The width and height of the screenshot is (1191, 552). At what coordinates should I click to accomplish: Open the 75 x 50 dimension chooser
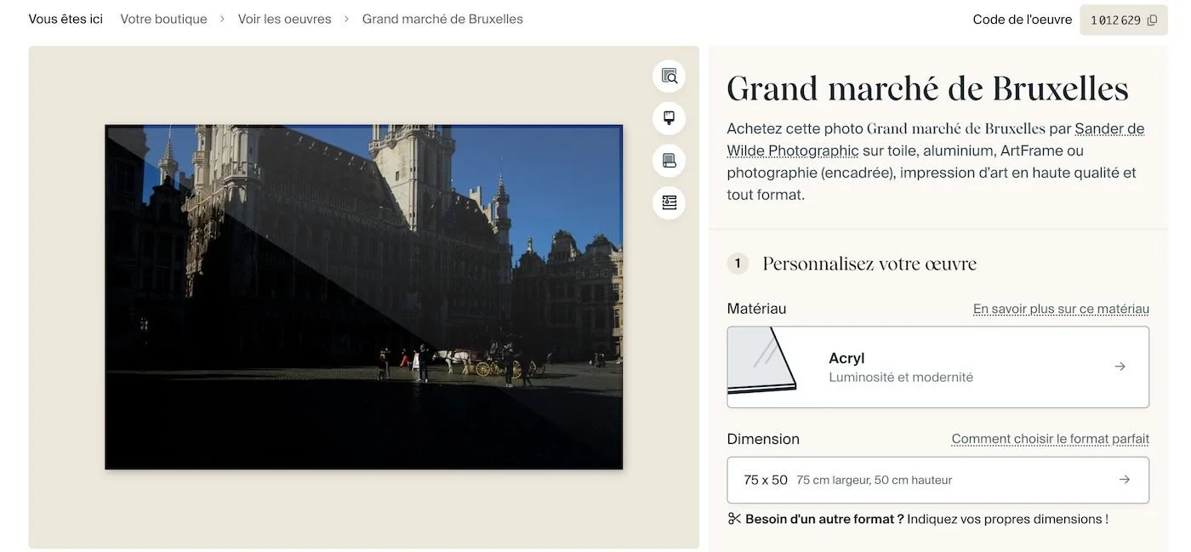point(936,479)
